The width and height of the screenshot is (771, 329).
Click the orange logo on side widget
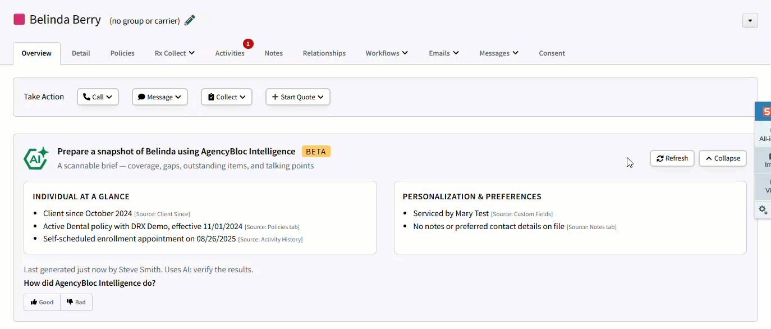click(766, 112)
